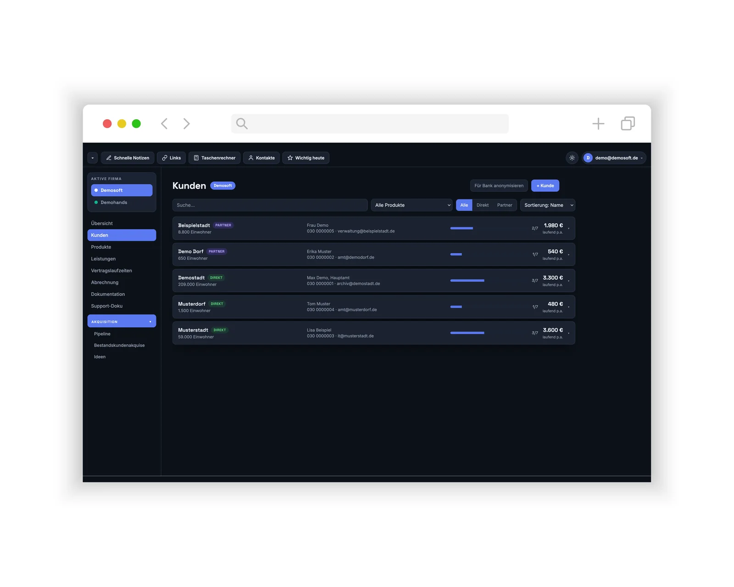Switch active company to Demohands

coord(122,202)
